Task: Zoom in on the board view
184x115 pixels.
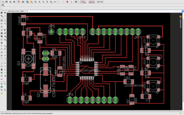Action: (39, 2)
